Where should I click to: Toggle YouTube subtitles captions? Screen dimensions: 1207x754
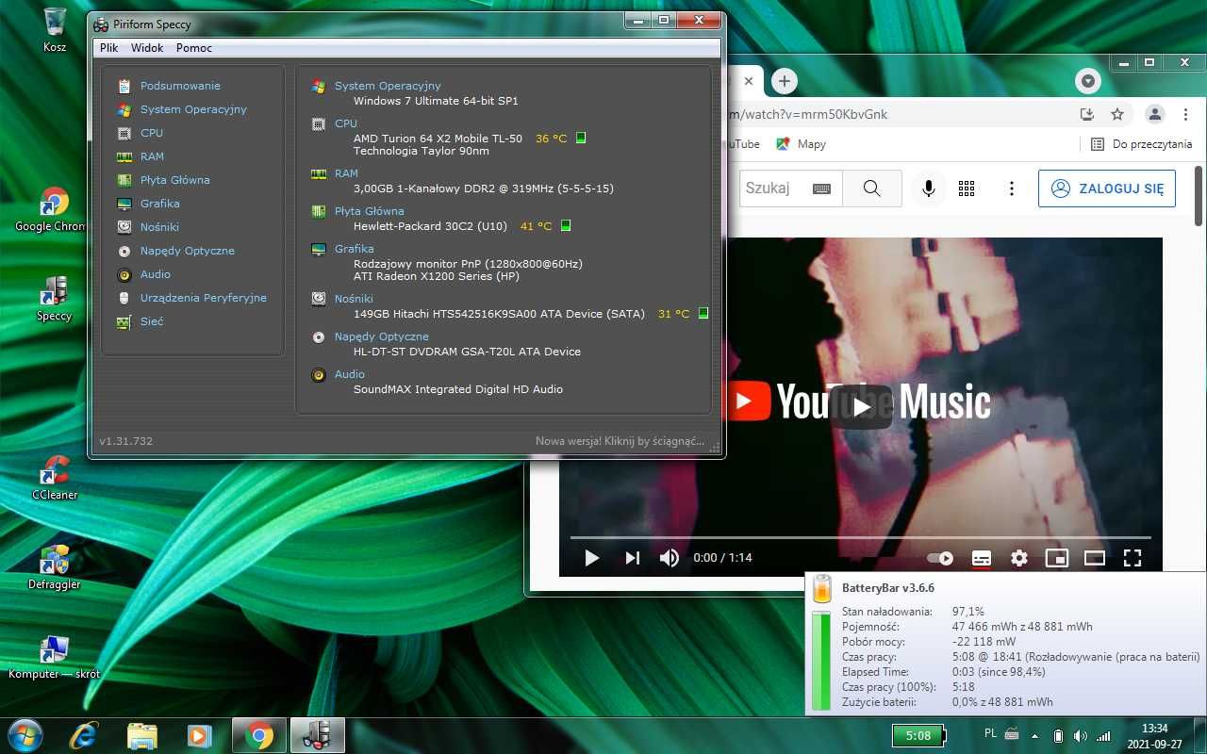click(x=982, y=558)
